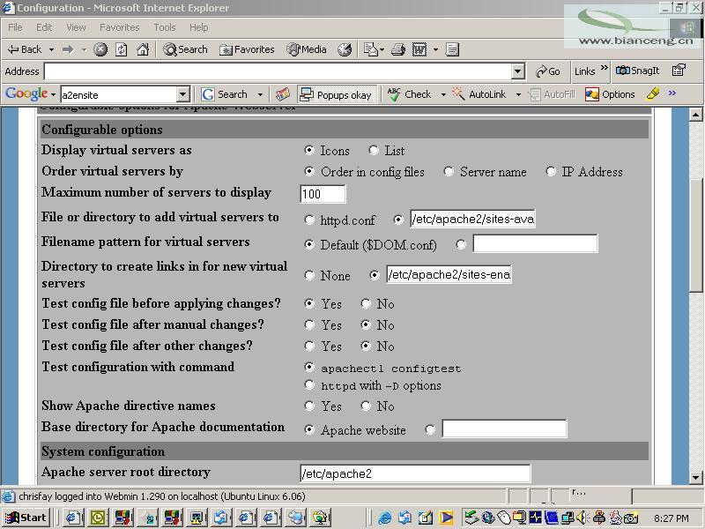Open the Back button history dropdown
This screenshot has width=705, height=529.
[51, 49]
